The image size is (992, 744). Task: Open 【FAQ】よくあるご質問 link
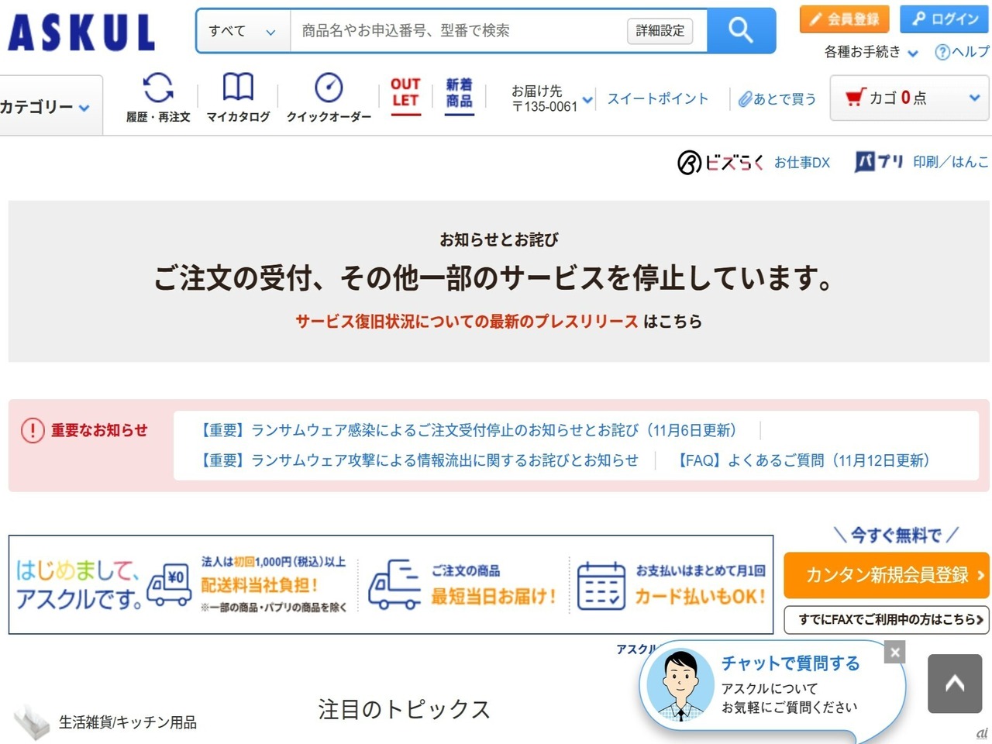pyautogui.click(x=803, y=460)
